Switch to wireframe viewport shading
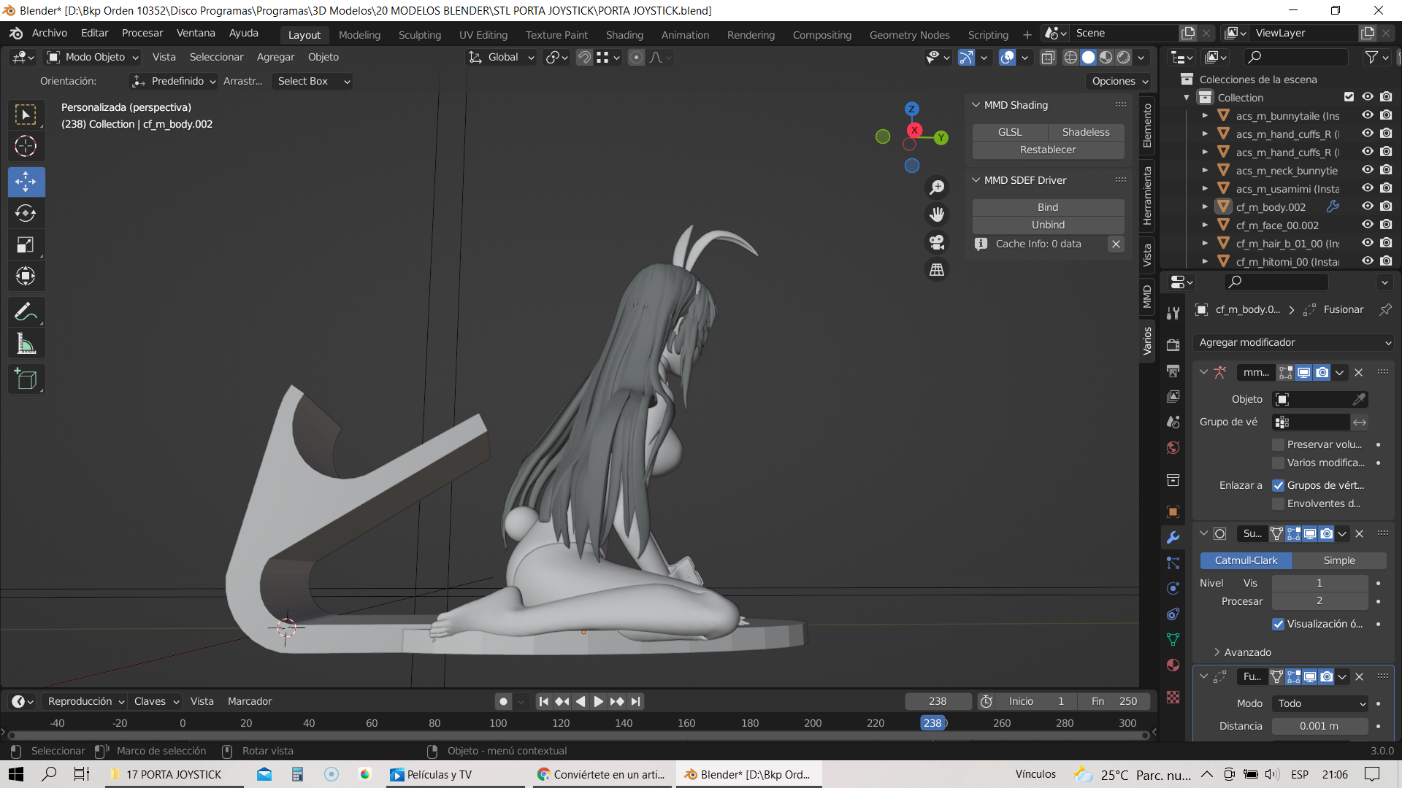This screenshot has height=788, width=1402. (1070, 58)
